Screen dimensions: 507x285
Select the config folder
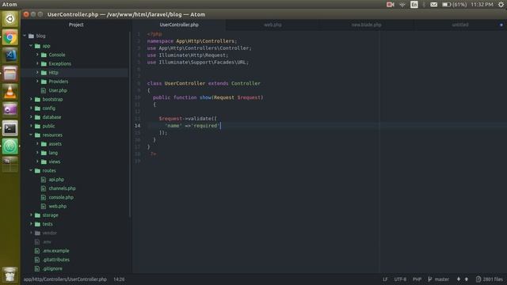49,108
